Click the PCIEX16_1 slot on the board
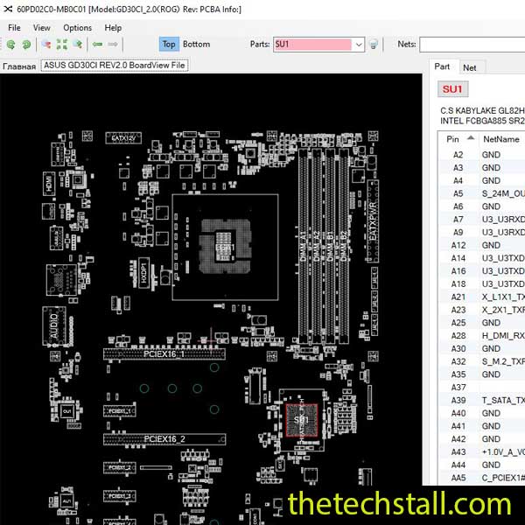525x525 pixels. [x=164, y=354]
